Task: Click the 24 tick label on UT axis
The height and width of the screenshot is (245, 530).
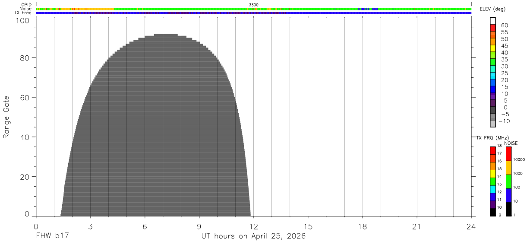Action: (471, 226)
